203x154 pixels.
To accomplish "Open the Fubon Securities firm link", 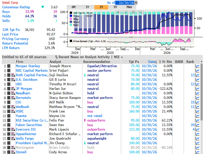I will (29, 125).
